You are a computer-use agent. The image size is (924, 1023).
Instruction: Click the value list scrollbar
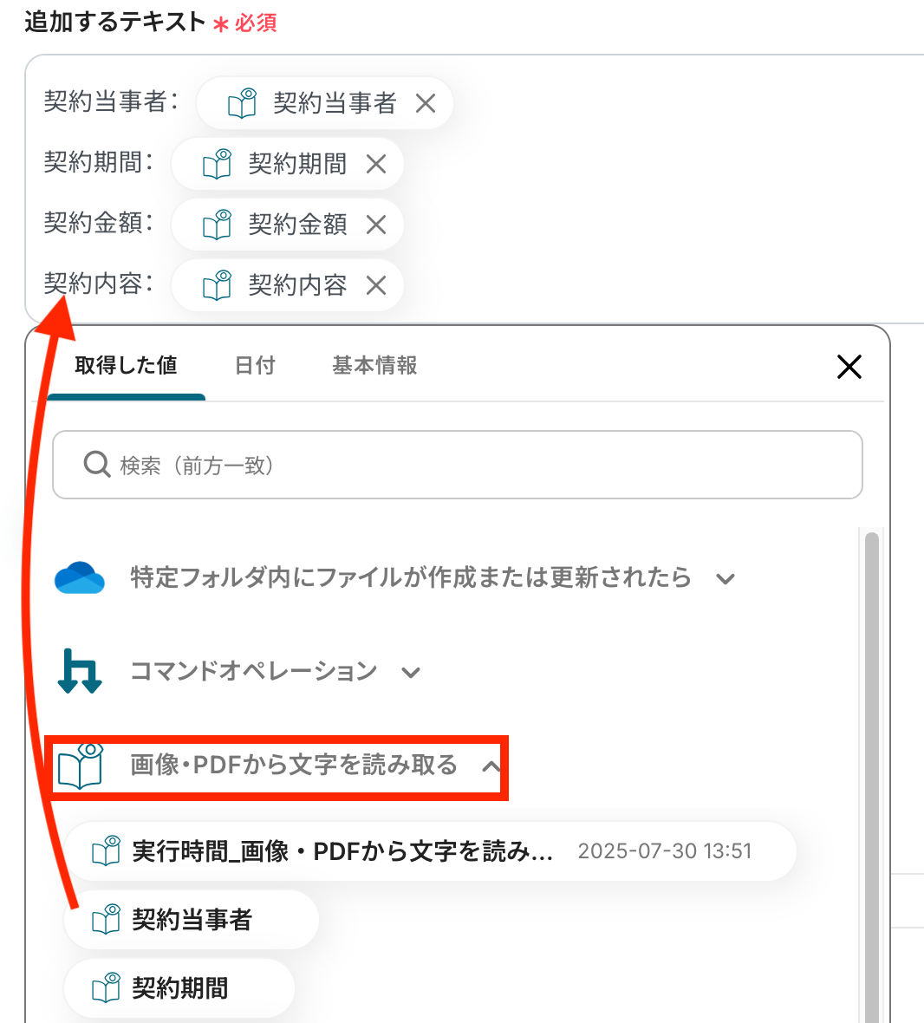(872, 777)
